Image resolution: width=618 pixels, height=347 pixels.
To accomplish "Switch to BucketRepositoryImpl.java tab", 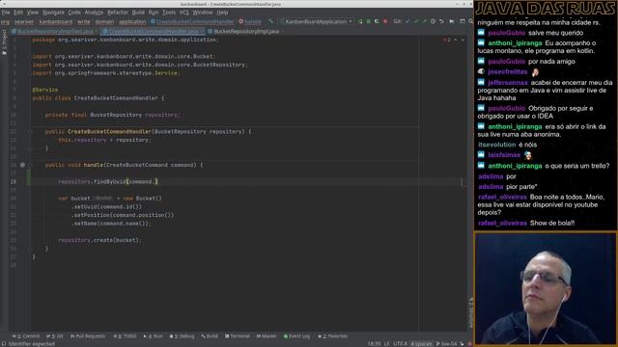I will click(x=244, y=31).
